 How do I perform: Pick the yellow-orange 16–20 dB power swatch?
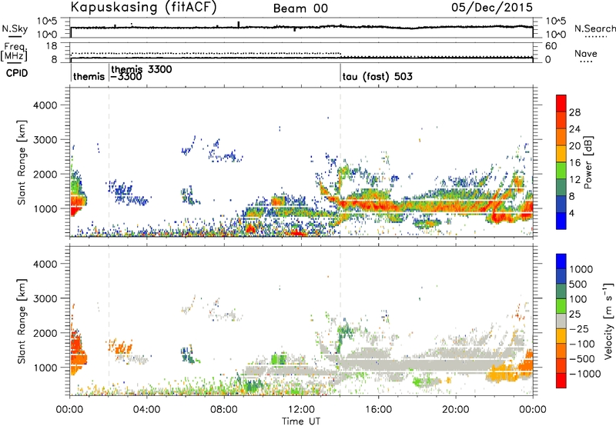pyautogui.click(x=561, y=154)
